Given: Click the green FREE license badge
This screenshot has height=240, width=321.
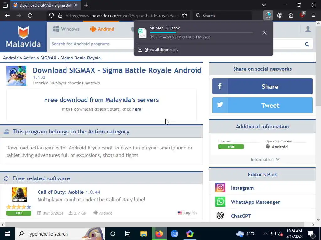Looking at the screenshot, I should (231, 147).
